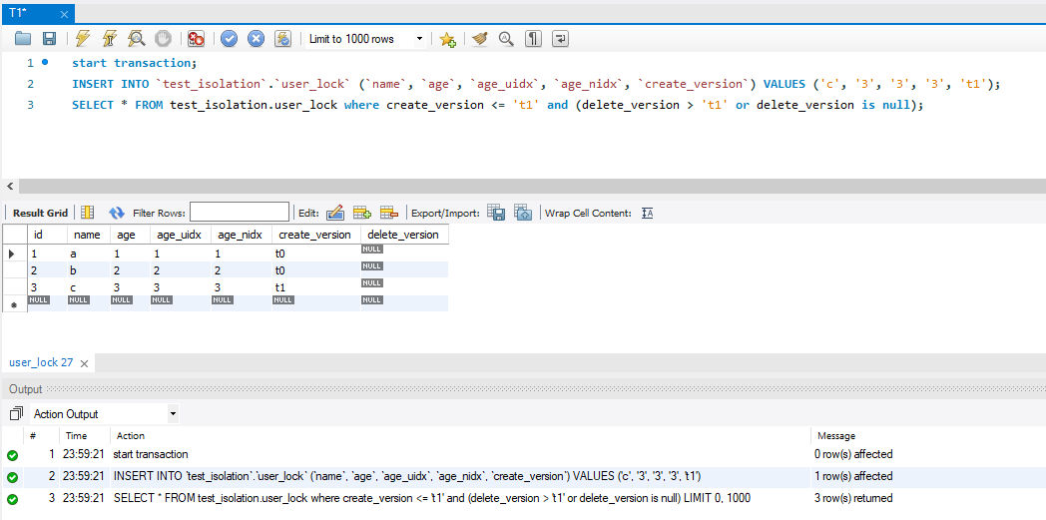This screenshot has height=520, width=1046.
Task: Select the user_lock 27 result tab
Action: pos(41,362)
